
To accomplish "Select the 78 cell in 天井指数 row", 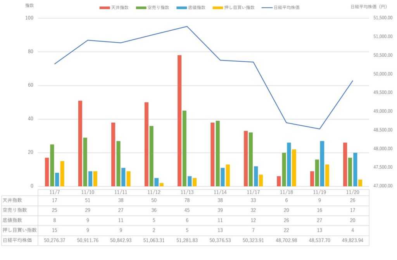I will (187, 200).
